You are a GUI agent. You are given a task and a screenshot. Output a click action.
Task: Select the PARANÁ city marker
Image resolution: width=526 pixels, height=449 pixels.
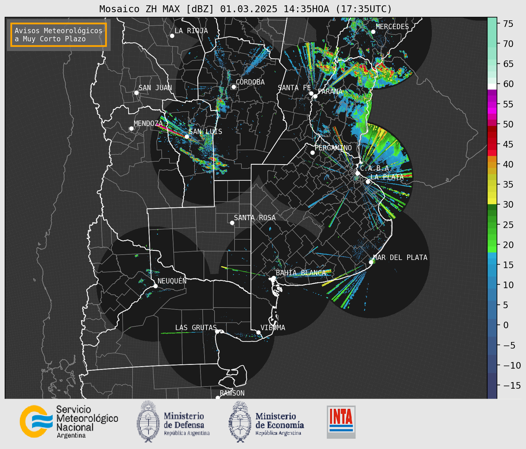(315, 96)
